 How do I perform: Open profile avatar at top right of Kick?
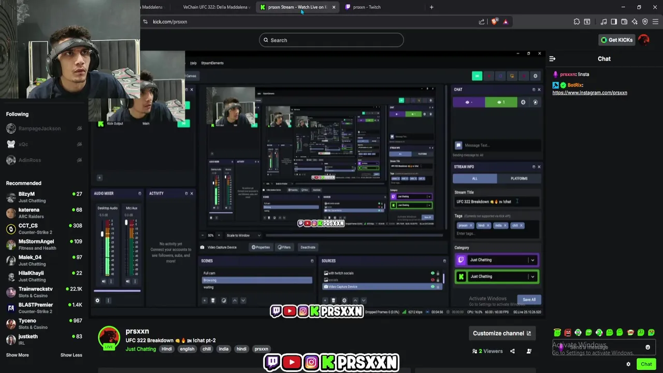tap(644, 40)
